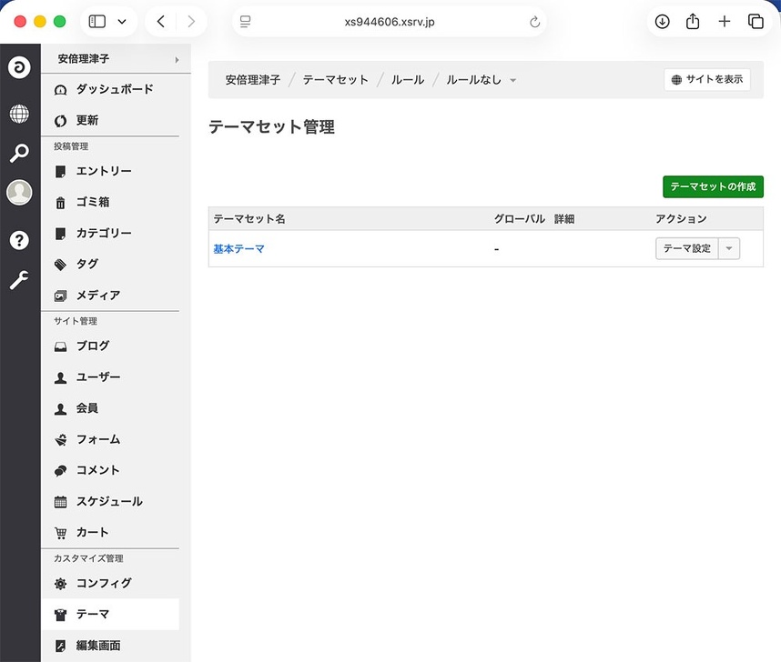The width and height of the screenshot is (781, 662).
Task: Click the Share icon in Safari toolbar
Action: (693, 21)
